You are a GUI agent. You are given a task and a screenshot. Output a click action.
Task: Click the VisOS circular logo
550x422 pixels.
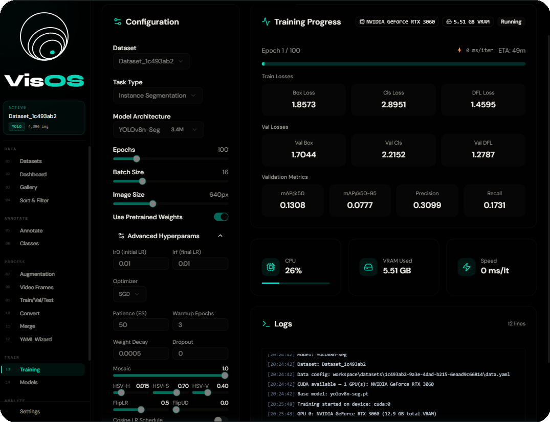click(44, 36)
